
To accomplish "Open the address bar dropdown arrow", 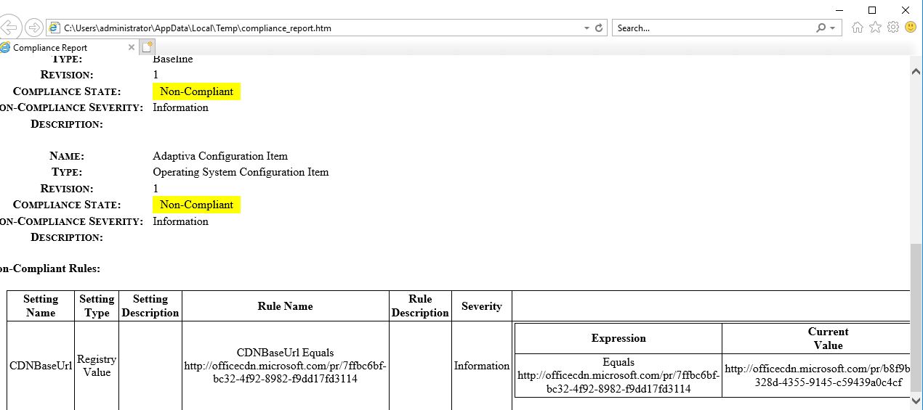I will (x=587, y=28).
